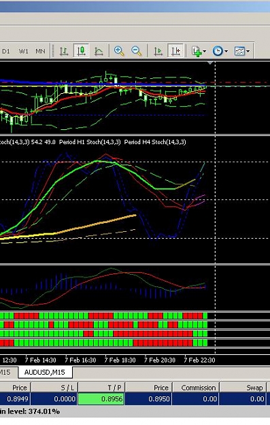Select the current price cell 0.8950
270x425 pixels.
click(x=148, y=398)
